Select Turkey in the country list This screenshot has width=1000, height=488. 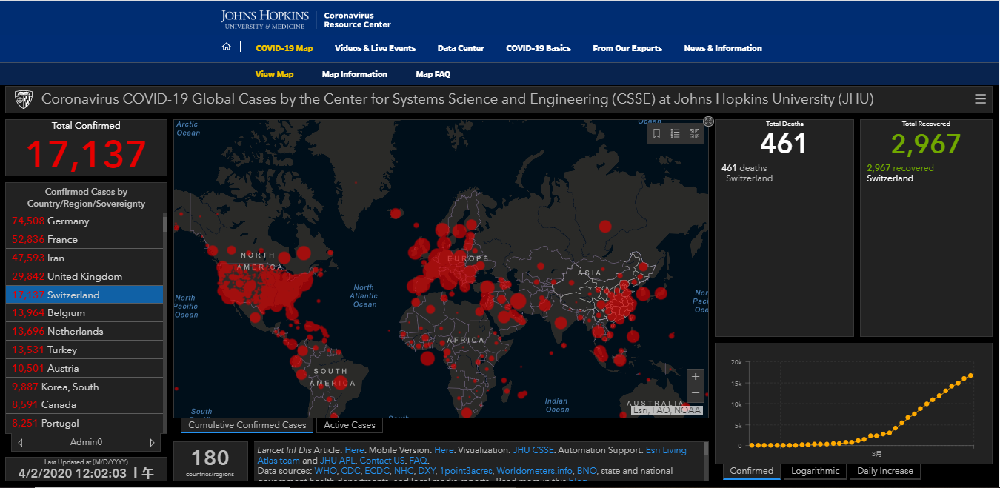(x=84, y=350)
